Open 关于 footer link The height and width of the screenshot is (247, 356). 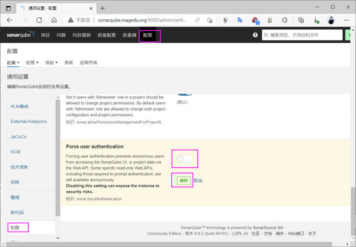(x=312, y=234)
